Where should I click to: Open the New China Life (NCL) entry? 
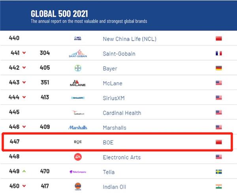(128, 39)
